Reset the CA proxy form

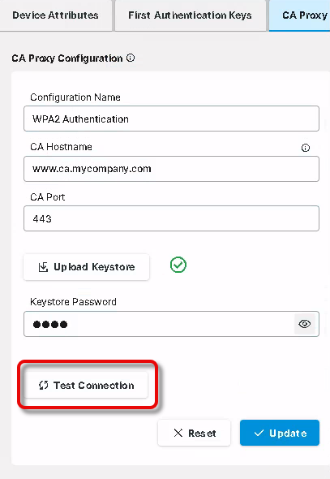[194, 433]
